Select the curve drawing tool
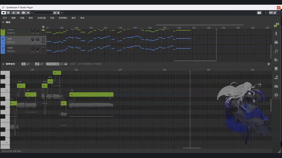Viewport: 282px width, 158px height. point(42,64)
